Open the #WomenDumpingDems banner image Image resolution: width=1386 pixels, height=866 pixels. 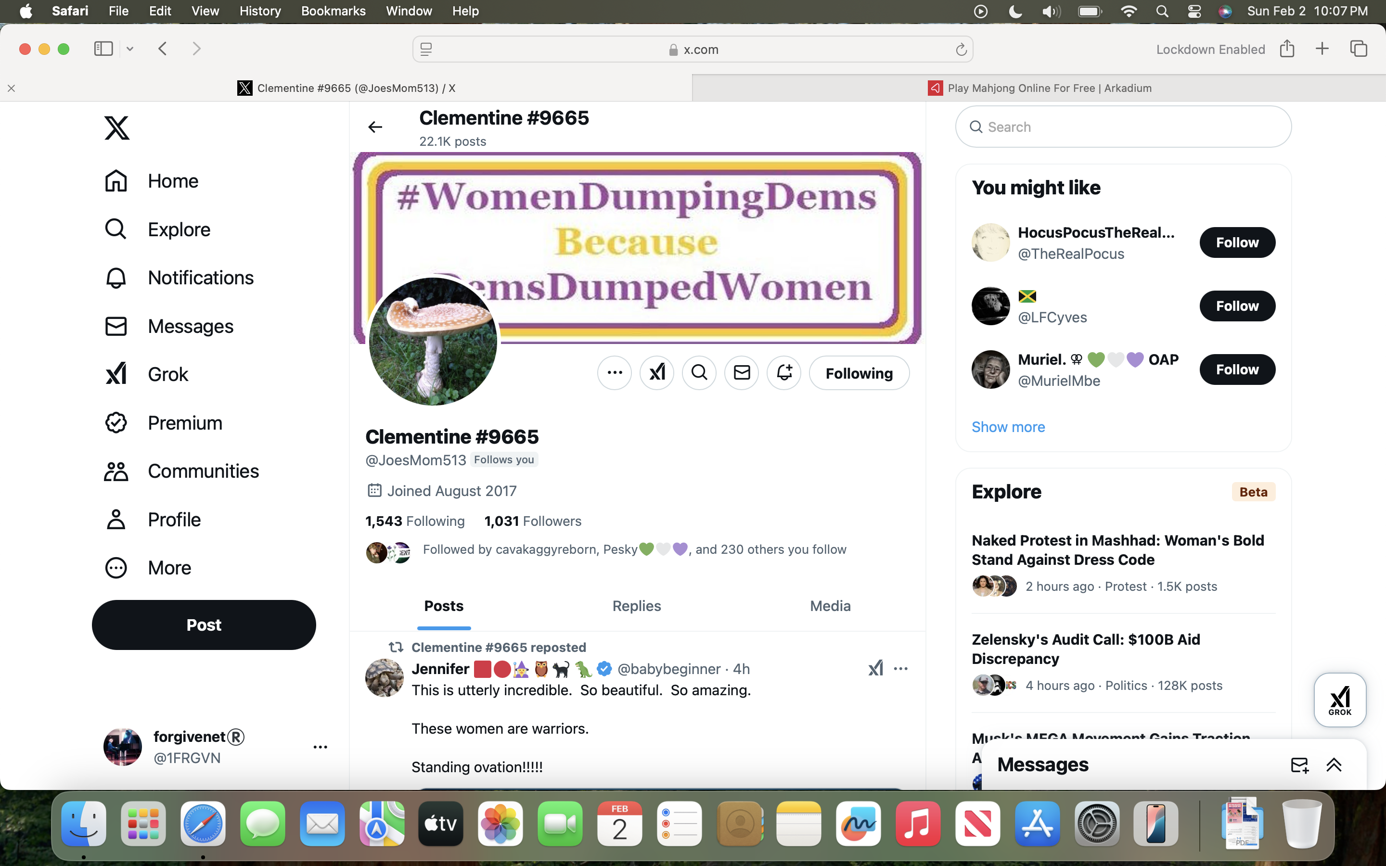coord(637,248)
